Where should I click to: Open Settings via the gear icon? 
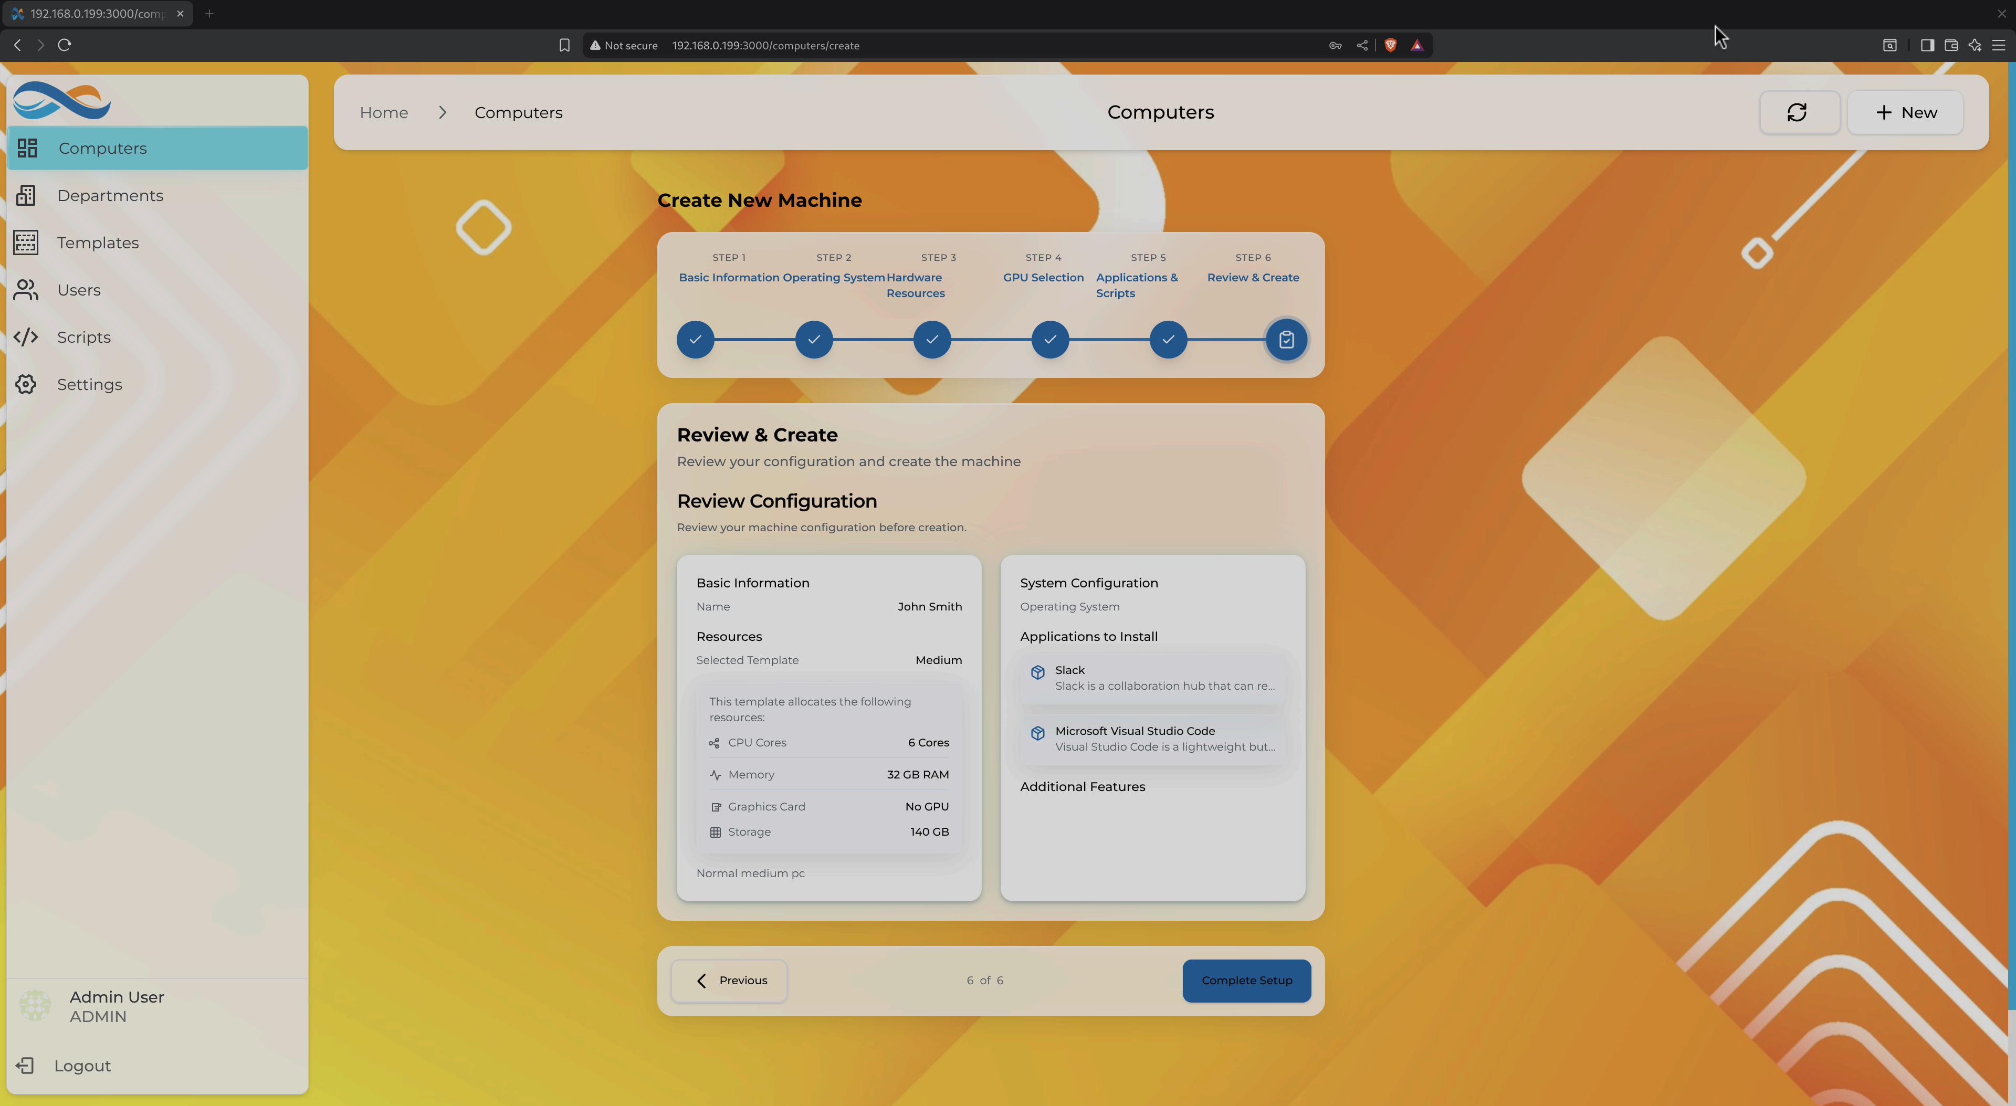tap(27, 384)
